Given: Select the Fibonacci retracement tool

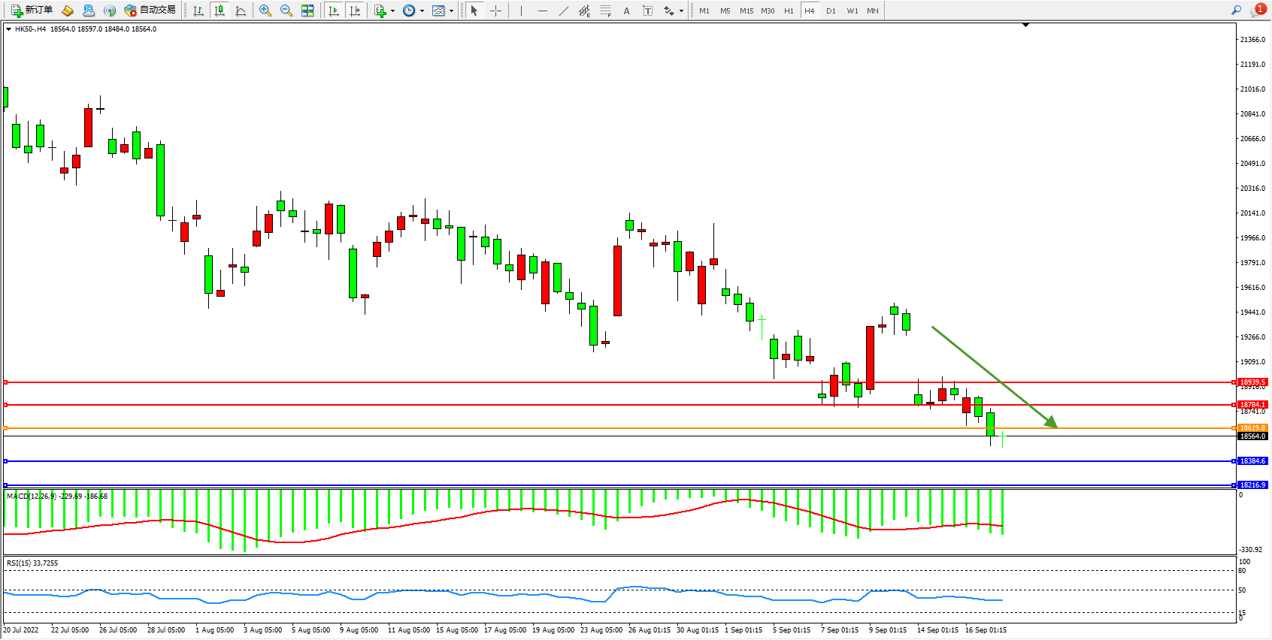Looking at the screenshot, I should tap(605, 11).
